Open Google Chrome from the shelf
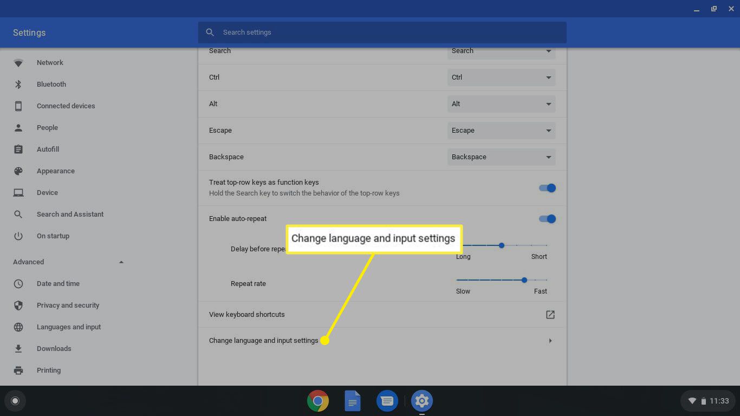740x416 pixels. pos(318,401)
